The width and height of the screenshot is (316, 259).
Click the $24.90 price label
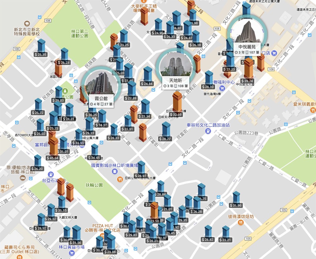point(158,33)
